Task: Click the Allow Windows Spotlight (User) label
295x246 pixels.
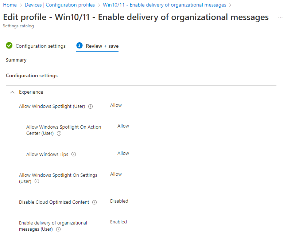Action: pos(52,106)
